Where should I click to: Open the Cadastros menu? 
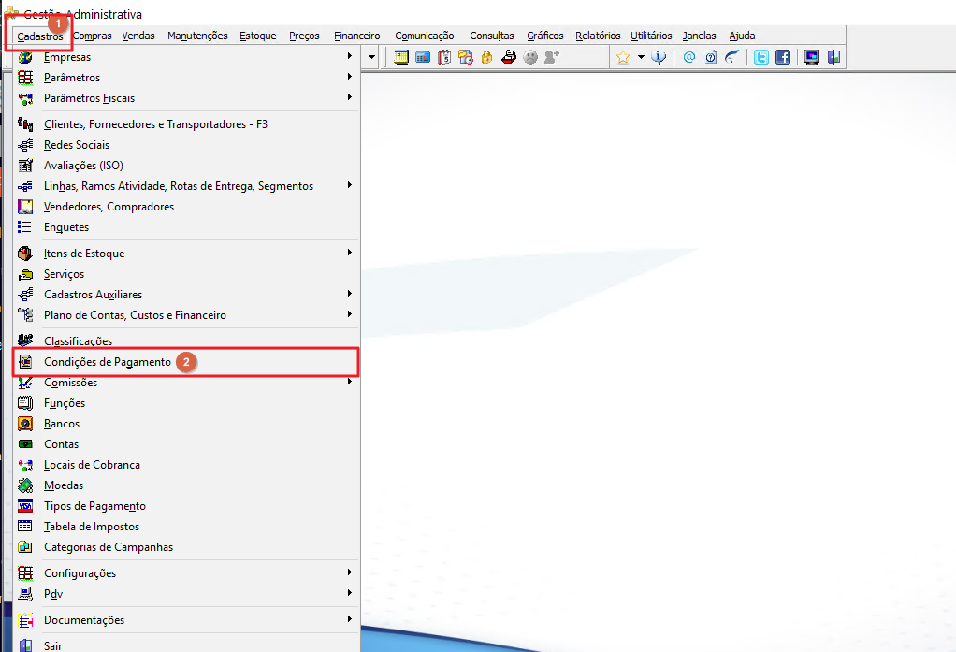coord(40,36)
